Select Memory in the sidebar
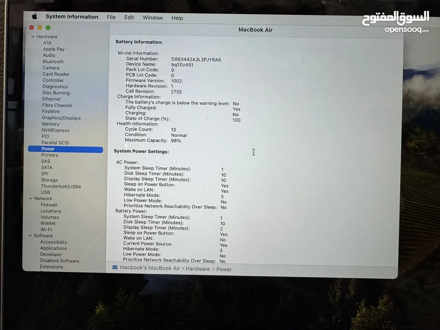 [x=50, y=124]
